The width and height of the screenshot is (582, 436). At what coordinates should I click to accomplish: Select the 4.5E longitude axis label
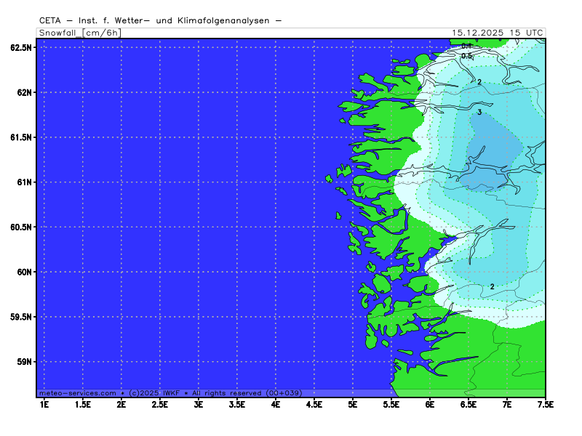point(314,403)
